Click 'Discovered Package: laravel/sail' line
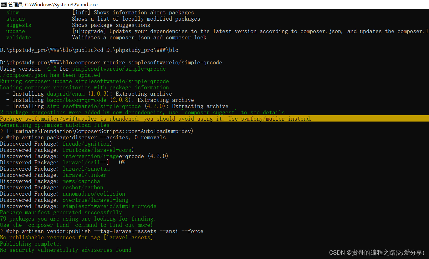This screenshot has width=429, height=259. coord(63,162)
